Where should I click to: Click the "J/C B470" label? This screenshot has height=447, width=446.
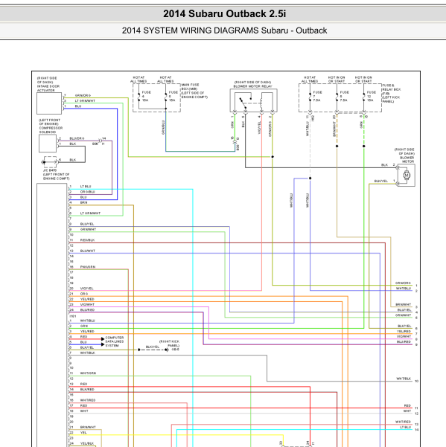(50, 170)
